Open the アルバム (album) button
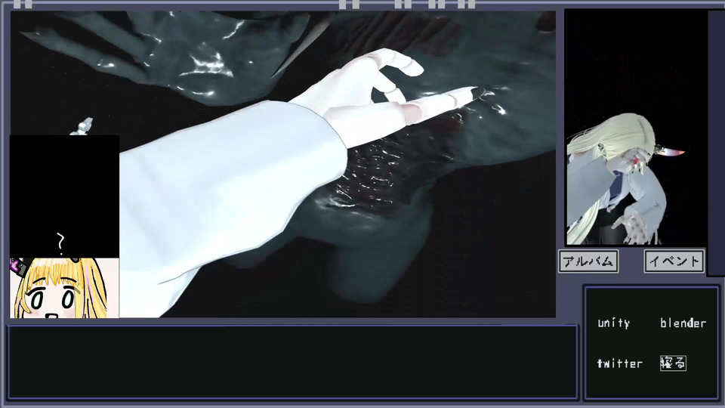Image resolution: width=725 pixels, height=408 pixels. [x=588, y=261]
